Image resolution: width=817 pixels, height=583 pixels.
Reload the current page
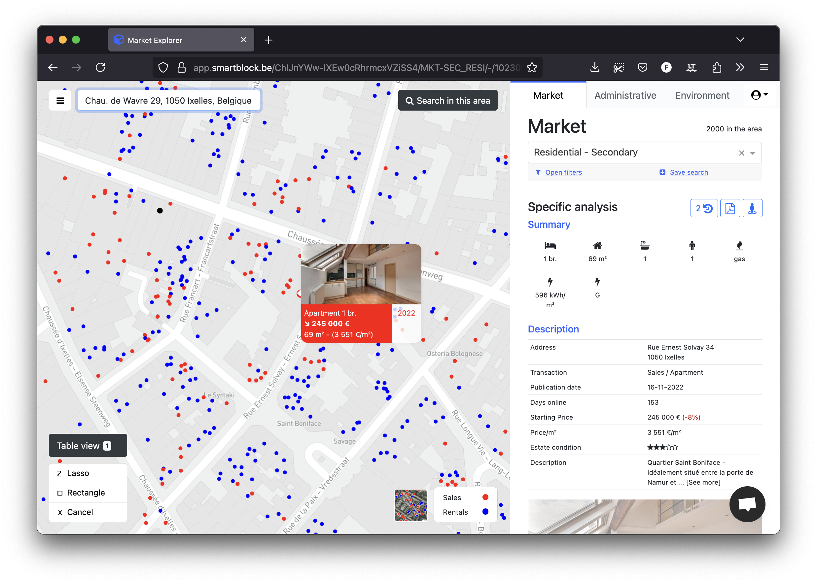coord(100,67)
